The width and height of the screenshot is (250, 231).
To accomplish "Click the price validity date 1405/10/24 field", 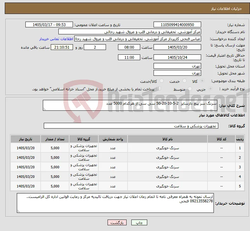I will pyautogui.click(x=177, y=57).
